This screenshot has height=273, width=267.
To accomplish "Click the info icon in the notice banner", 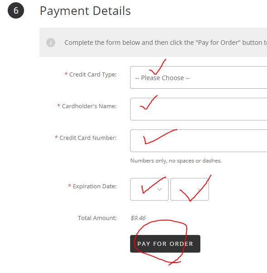I will (51, 43).
